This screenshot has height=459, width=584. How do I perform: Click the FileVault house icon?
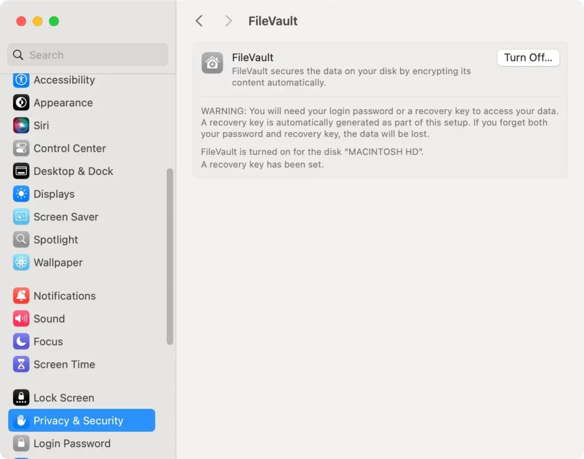[212, 63]
